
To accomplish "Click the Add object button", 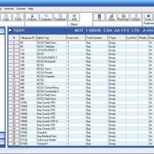I will pyautogui.click(x=74, y=17).
